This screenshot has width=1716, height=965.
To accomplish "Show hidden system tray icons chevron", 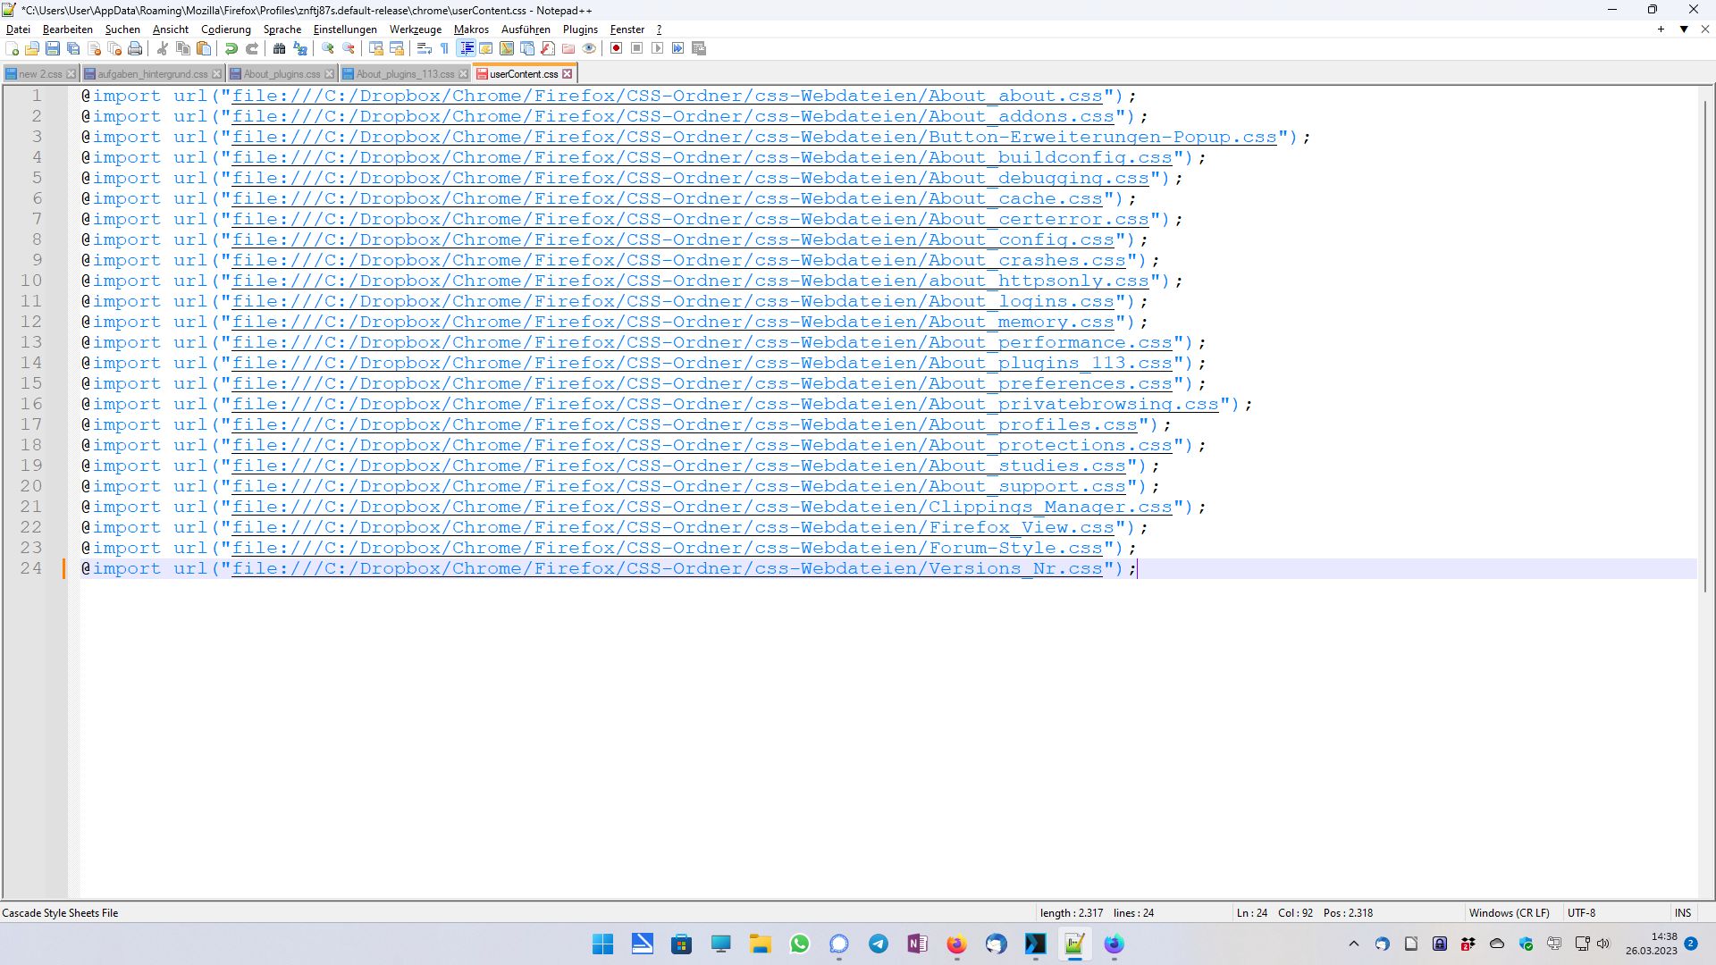I will pos(1353,944).
